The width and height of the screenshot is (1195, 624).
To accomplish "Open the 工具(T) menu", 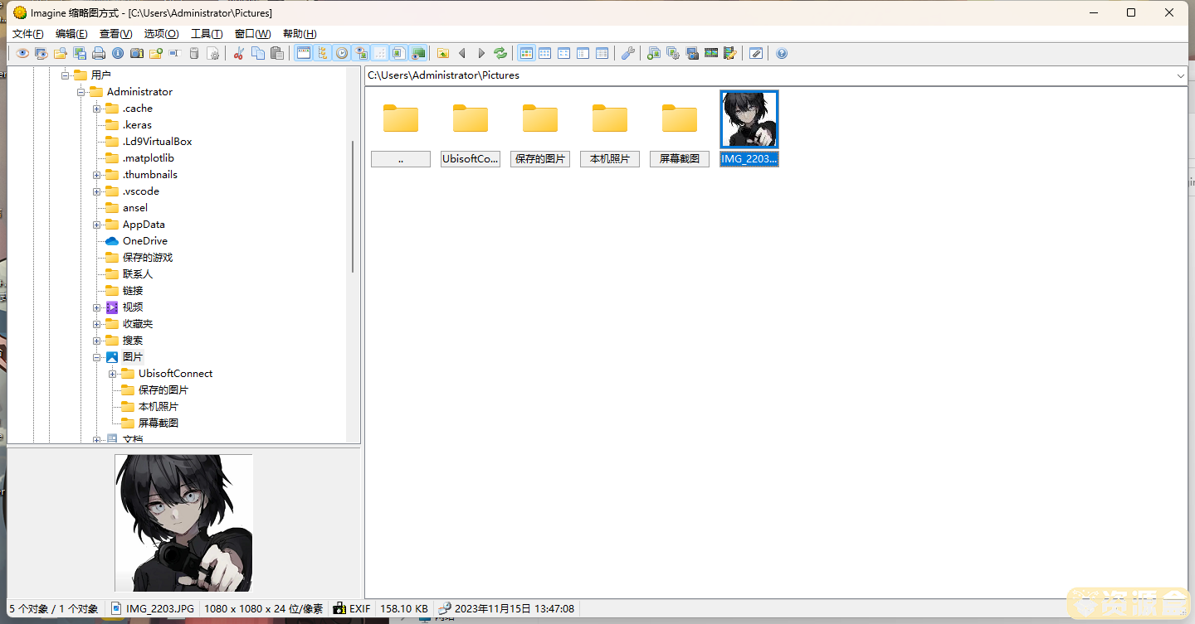I will [207, 34].
